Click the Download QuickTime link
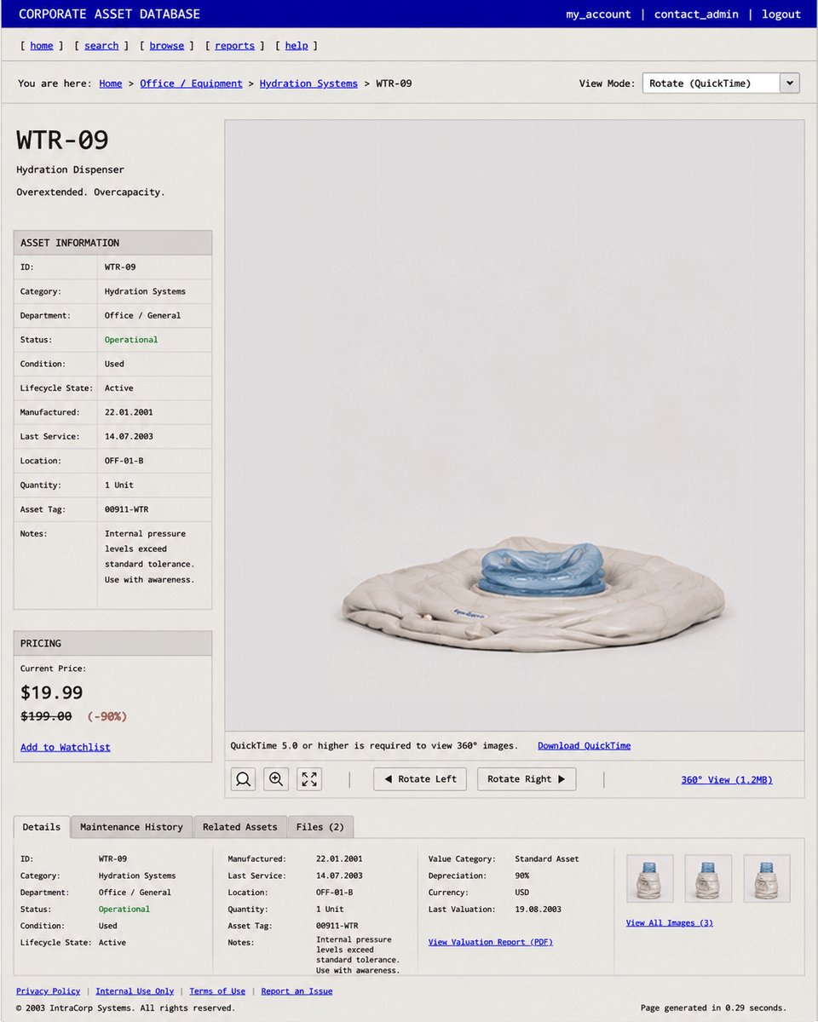 tap(585, 746)
